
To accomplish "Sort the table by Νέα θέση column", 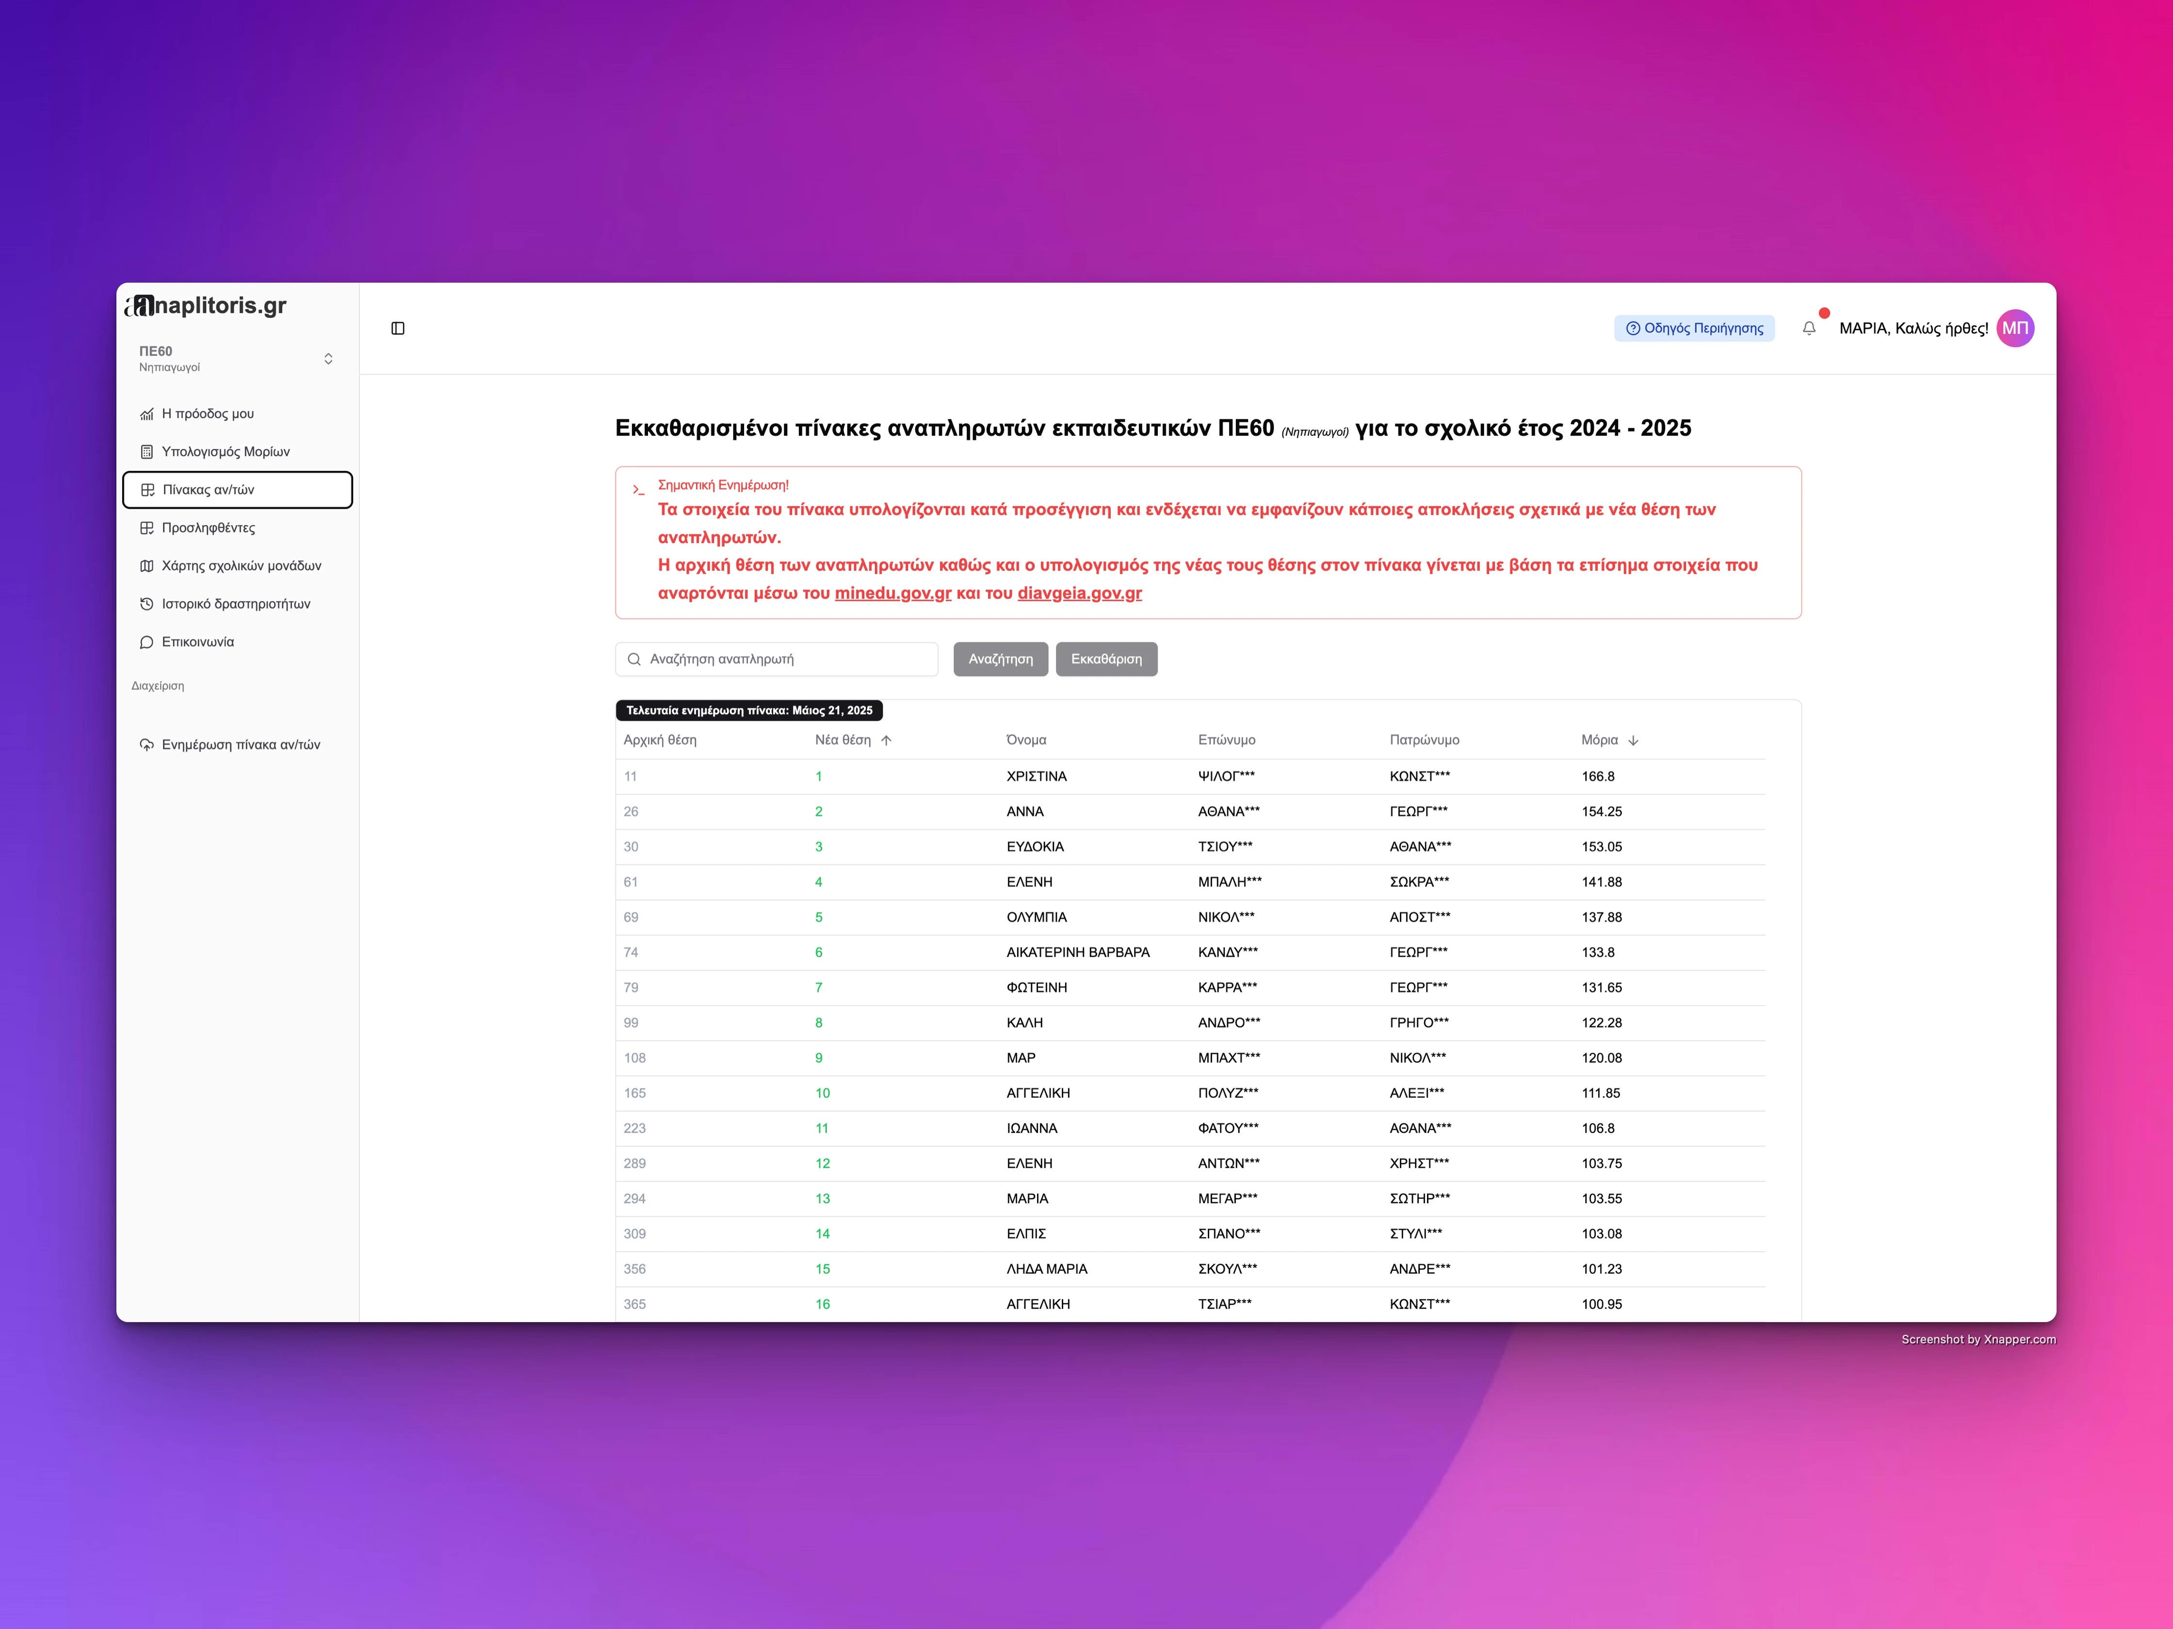I will [853, 740].
